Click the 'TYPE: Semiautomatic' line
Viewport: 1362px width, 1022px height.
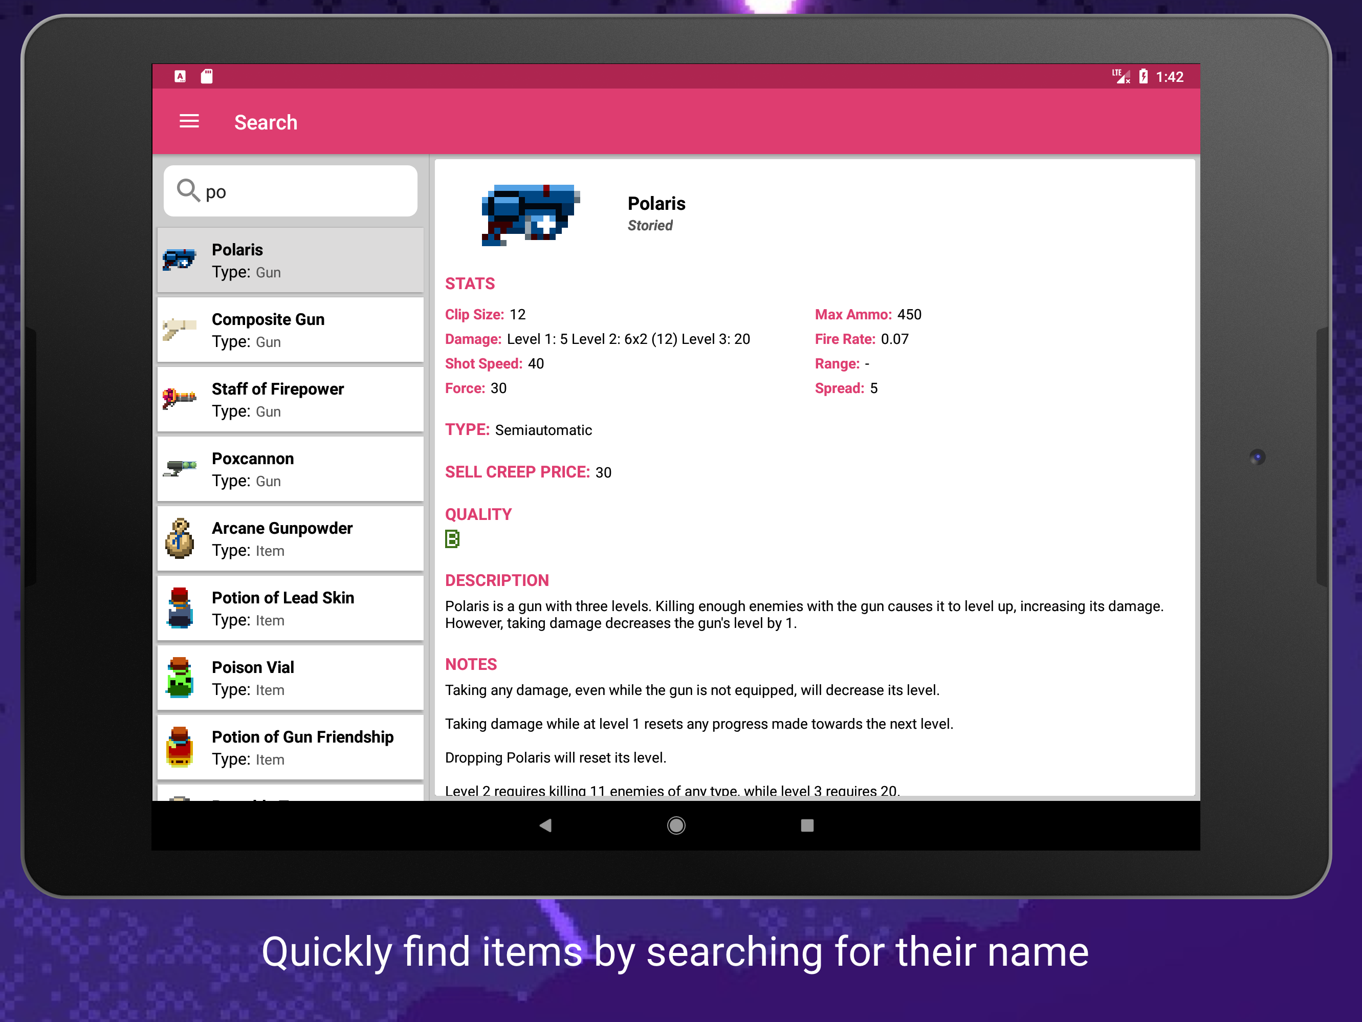(518, 429)
